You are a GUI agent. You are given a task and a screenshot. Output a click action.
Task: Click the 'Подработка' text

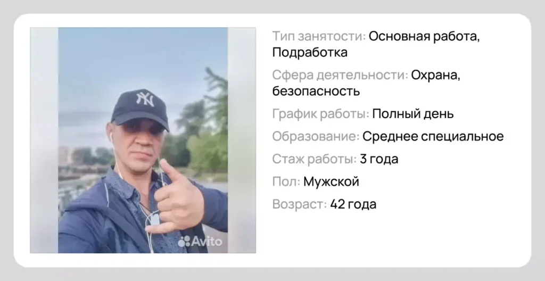pyautogui.click(x=310, y=53)
